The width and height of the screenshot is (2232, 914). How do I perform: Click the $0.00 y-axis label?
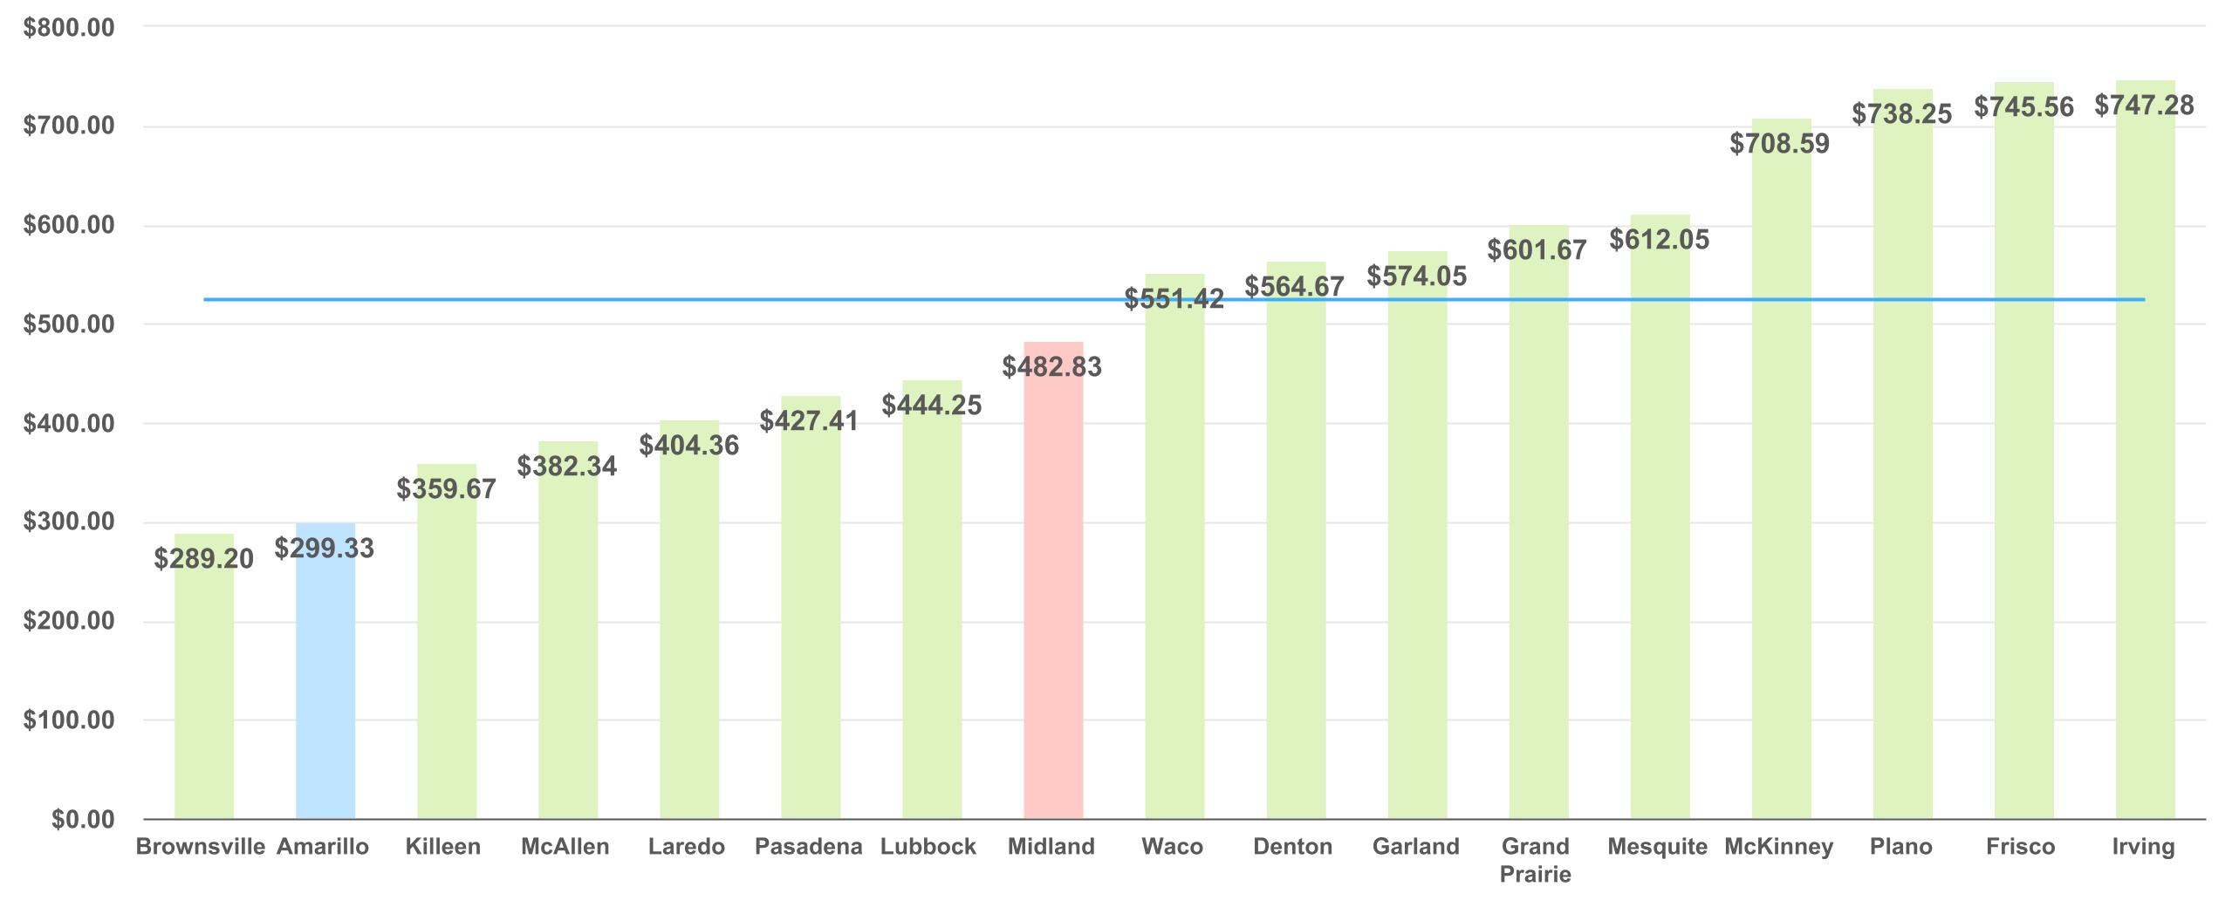83,820
